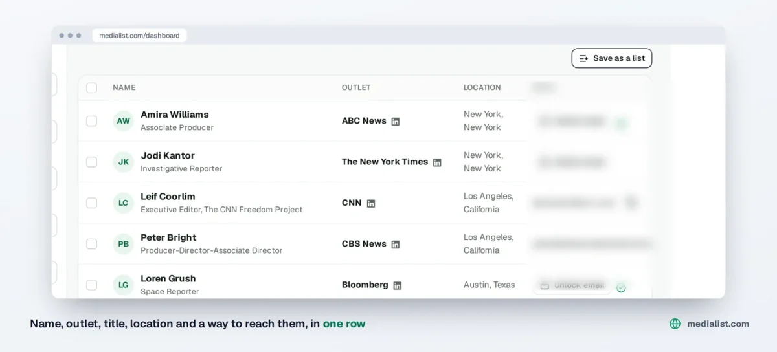This screenshot has height=352, width=777.
Task: Click the CNN outlet name
Action: pos(352,203)
